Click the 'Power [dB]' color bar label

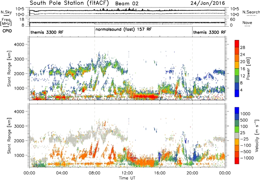248,69
